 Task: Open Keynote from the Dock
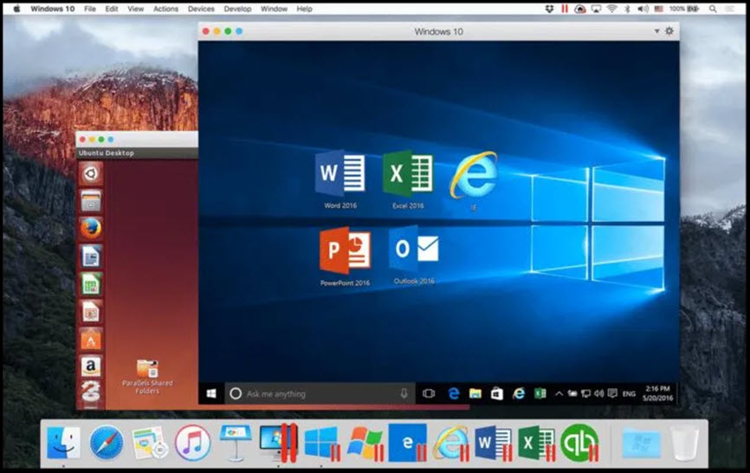tap(236, 443)
